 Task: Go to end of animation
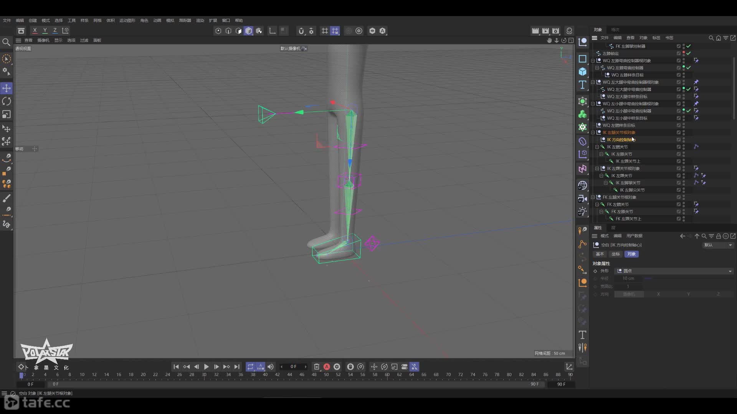coord(237,367)
